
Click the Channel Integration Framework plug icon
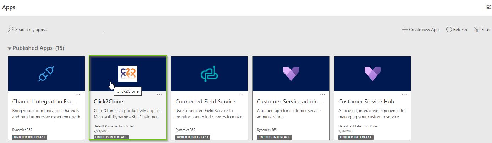pos(46,74)
